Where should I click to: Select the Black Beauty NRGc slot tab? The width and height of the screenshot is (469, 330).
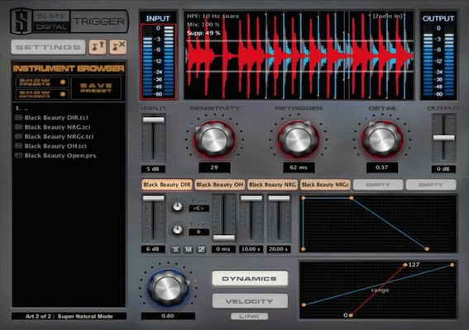[325, 185]
